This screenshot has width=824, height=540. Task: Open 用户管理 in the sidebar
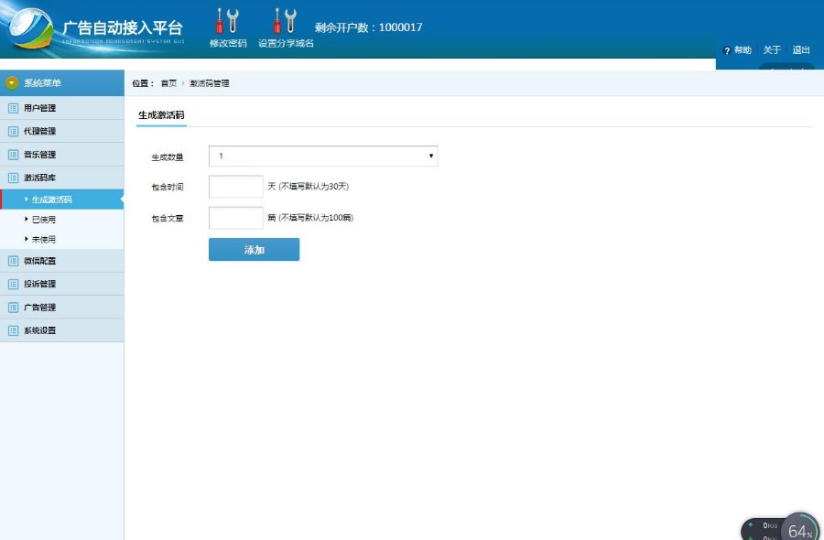coord(39,108)
